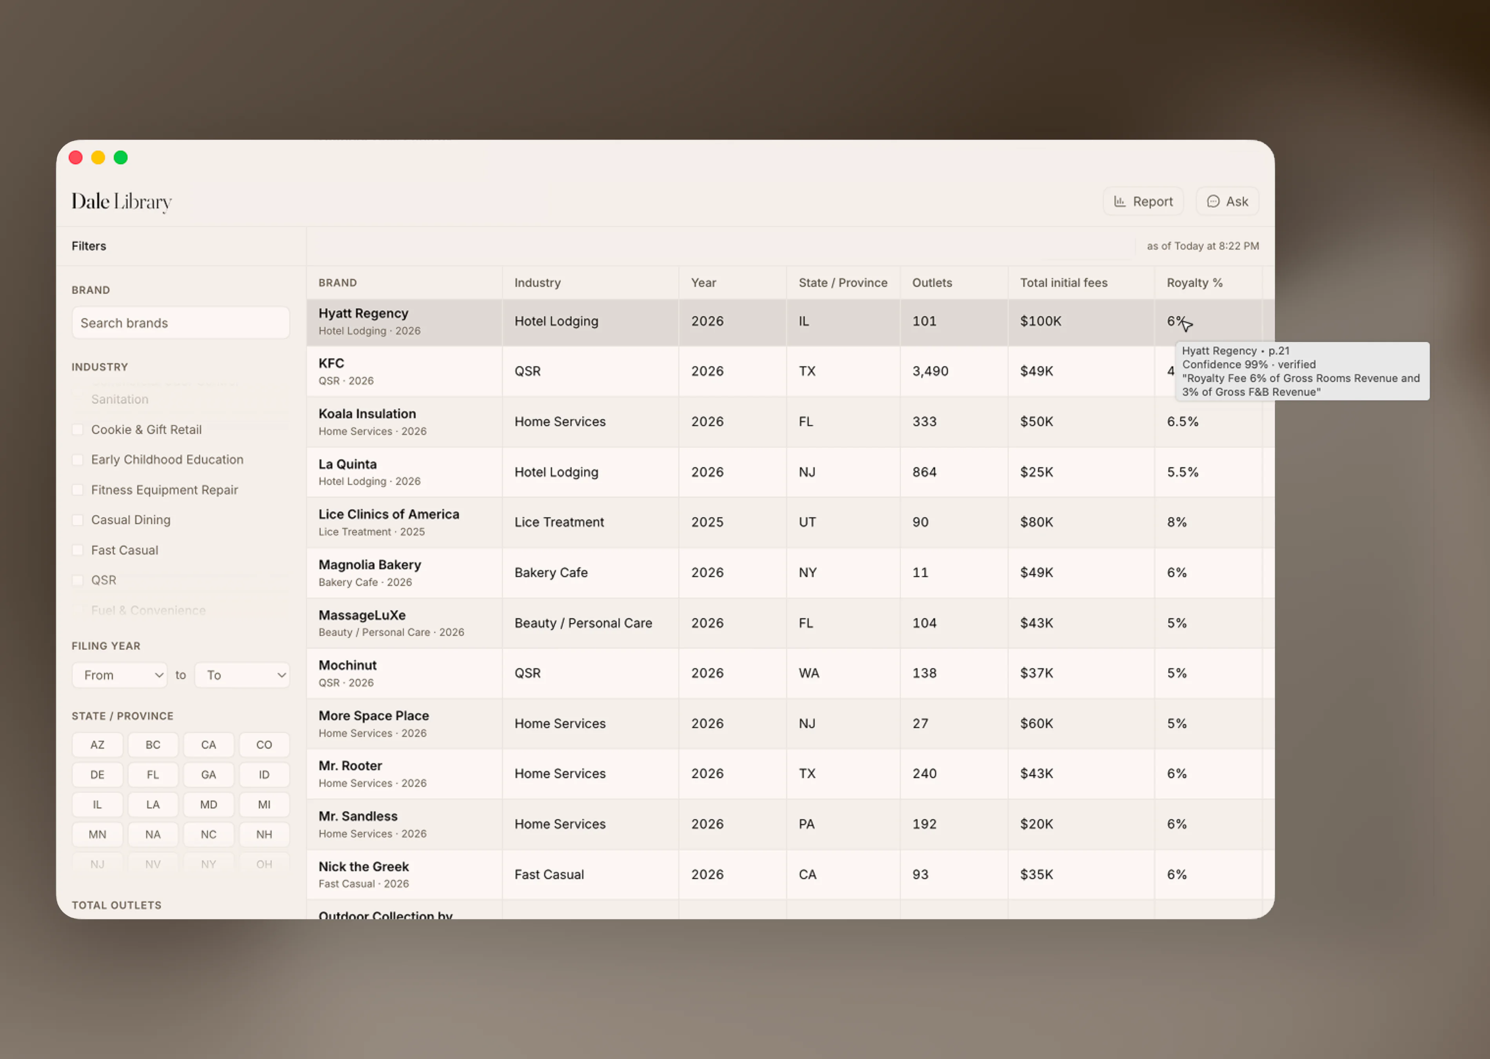1490x1059 pixels.
Task: Sort by the Industry column header
Action: pos(537,283)
